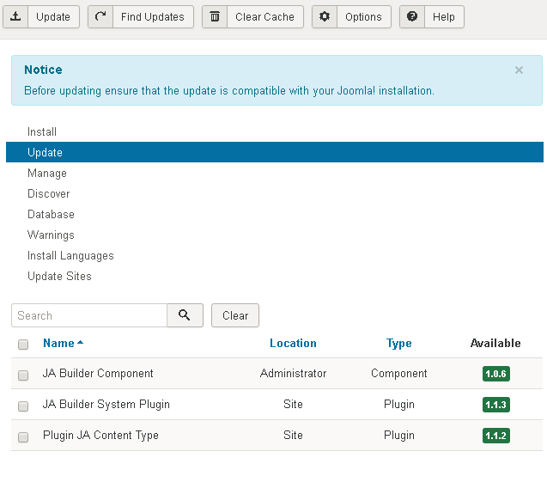Click the Clear Cache trash icon
The image size is (547, 482).
(x=215, y=17)
